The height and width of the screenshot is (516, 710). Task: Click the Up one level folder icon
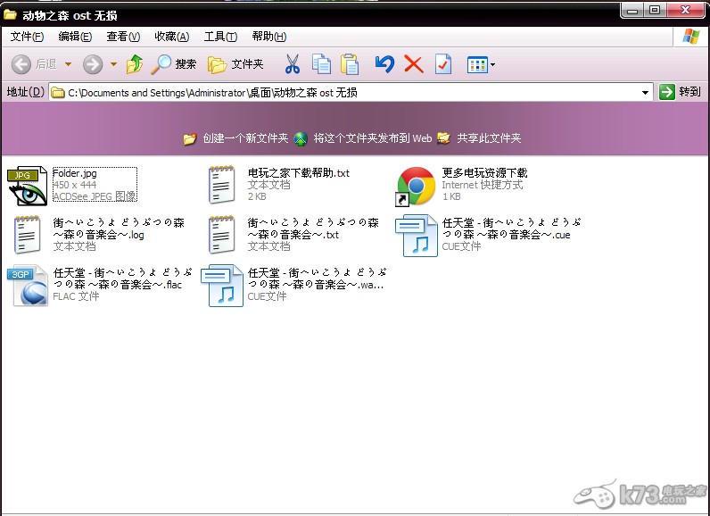point(135,64)
